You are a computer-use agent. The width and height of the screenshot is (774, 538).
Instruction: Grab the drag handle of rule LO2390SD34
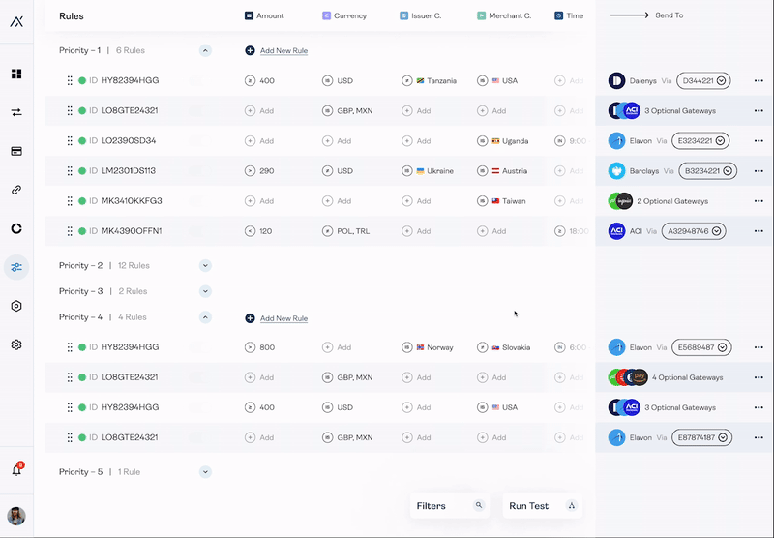[x=70, y=140]
